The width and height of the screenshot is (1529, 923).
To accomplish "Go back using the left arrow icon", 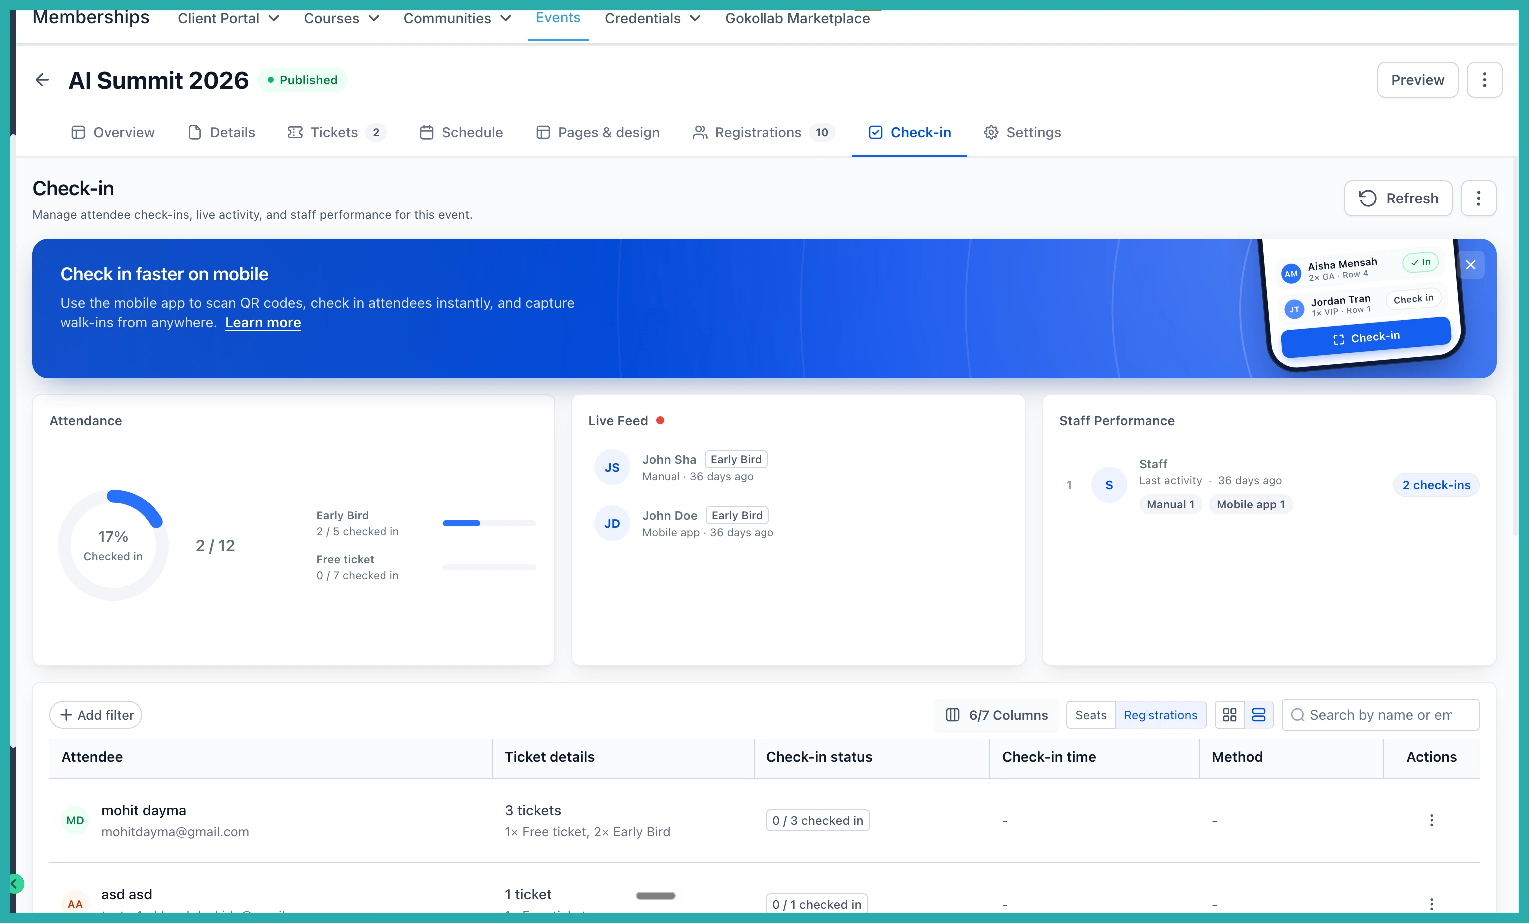I will [x=42, y=80].
